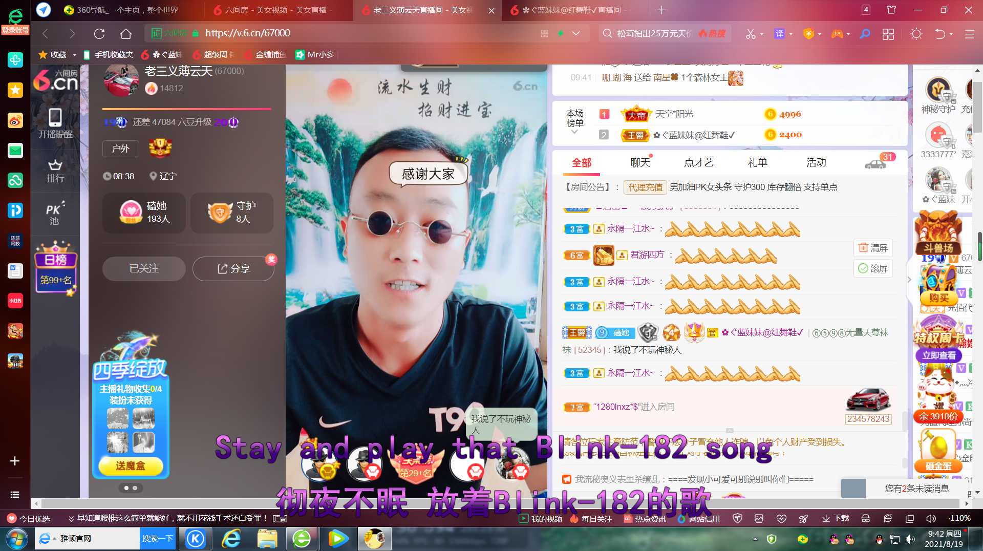Open the 日榜 daily ranking badge
Image resolution: width=983 pixels, height=551 pixels.
(55, 268)
